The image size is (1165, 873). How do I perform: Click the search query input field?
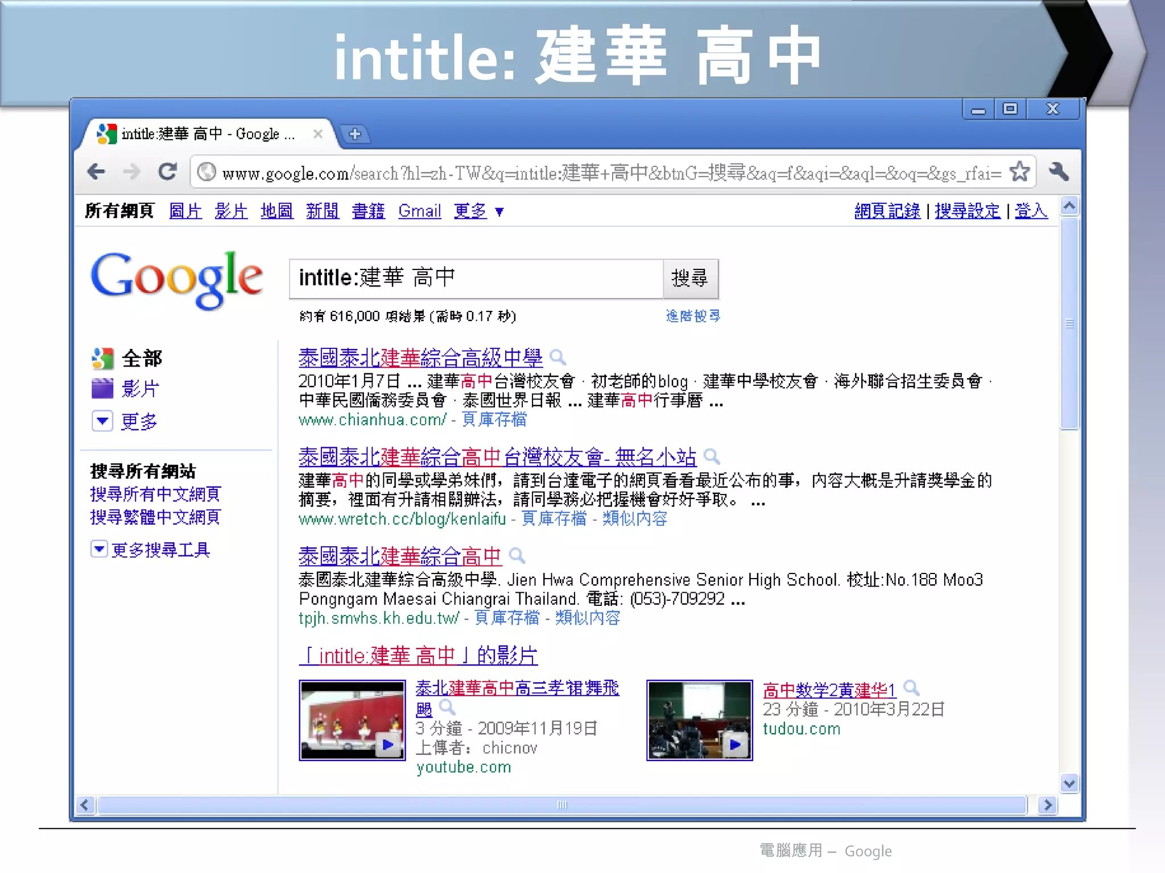pyautogui.click(x=477, y=278)
